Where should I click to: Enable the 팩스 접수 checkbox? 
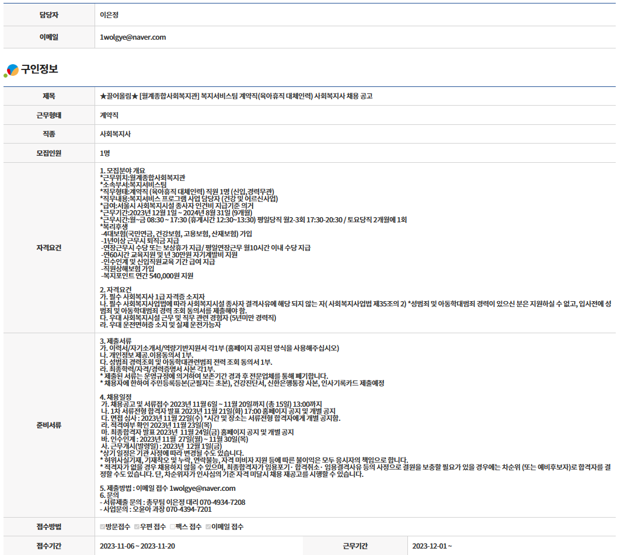(173, 527)
